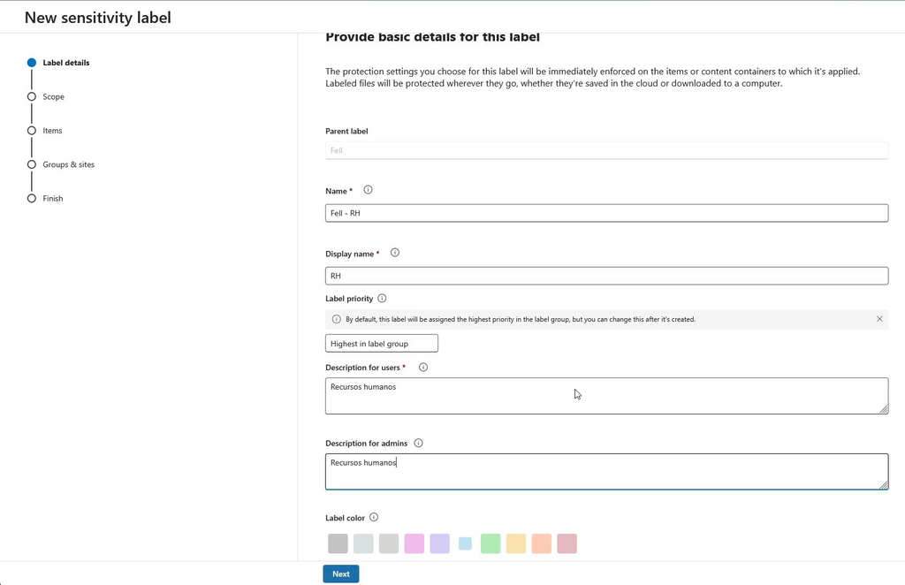Select the orange label color swatch
The image size is (905, 585).
coord(542,543)
